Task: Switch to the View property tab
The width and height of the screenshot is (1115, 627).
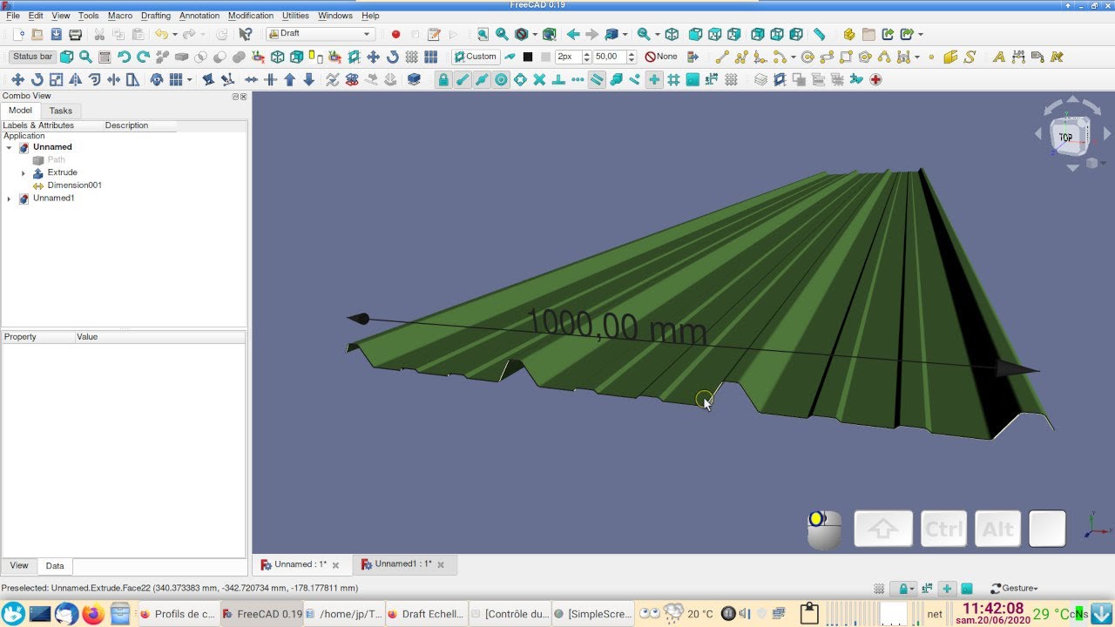Action: (x=19, y=566)
